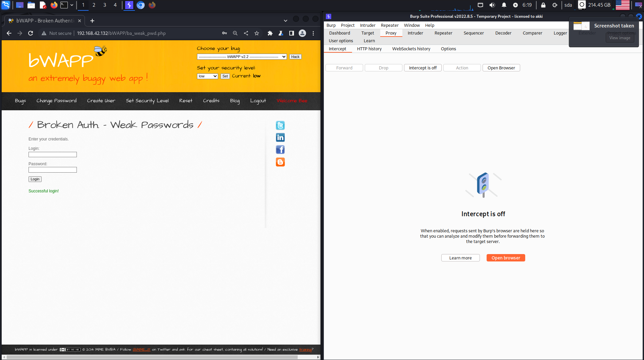Reload the bWAPP page

[31, 33]
